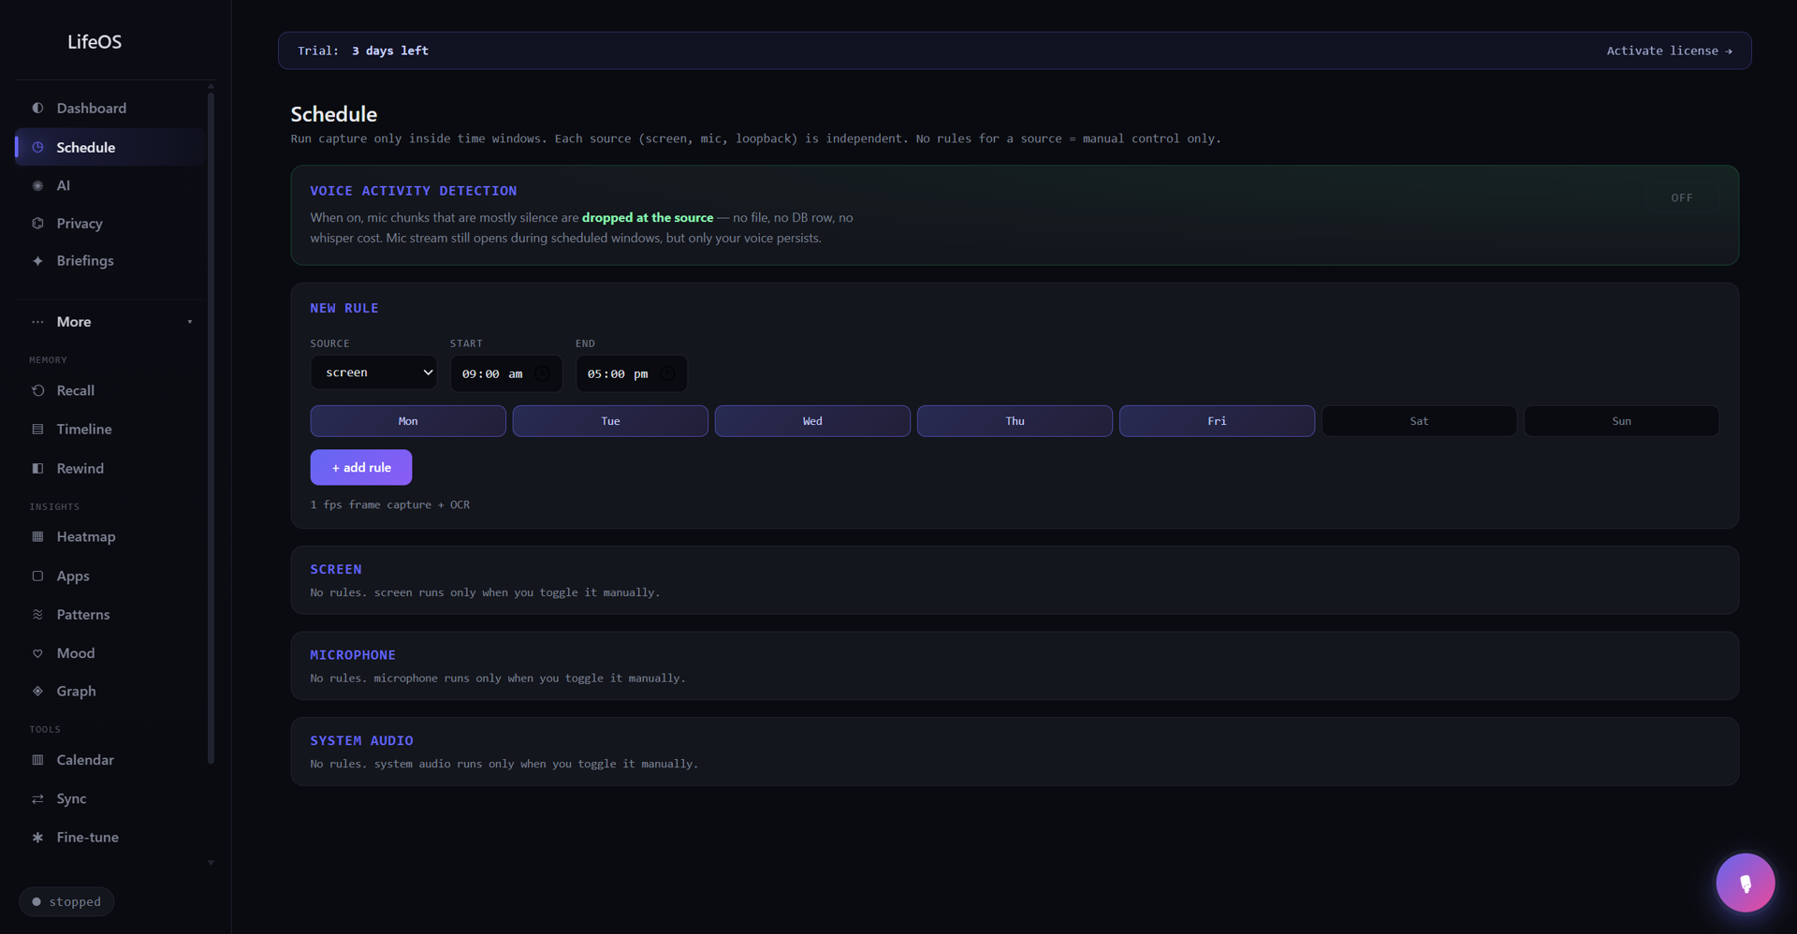
Task: Click the floating microphone assistant button
Action: tap(1745, 883)
